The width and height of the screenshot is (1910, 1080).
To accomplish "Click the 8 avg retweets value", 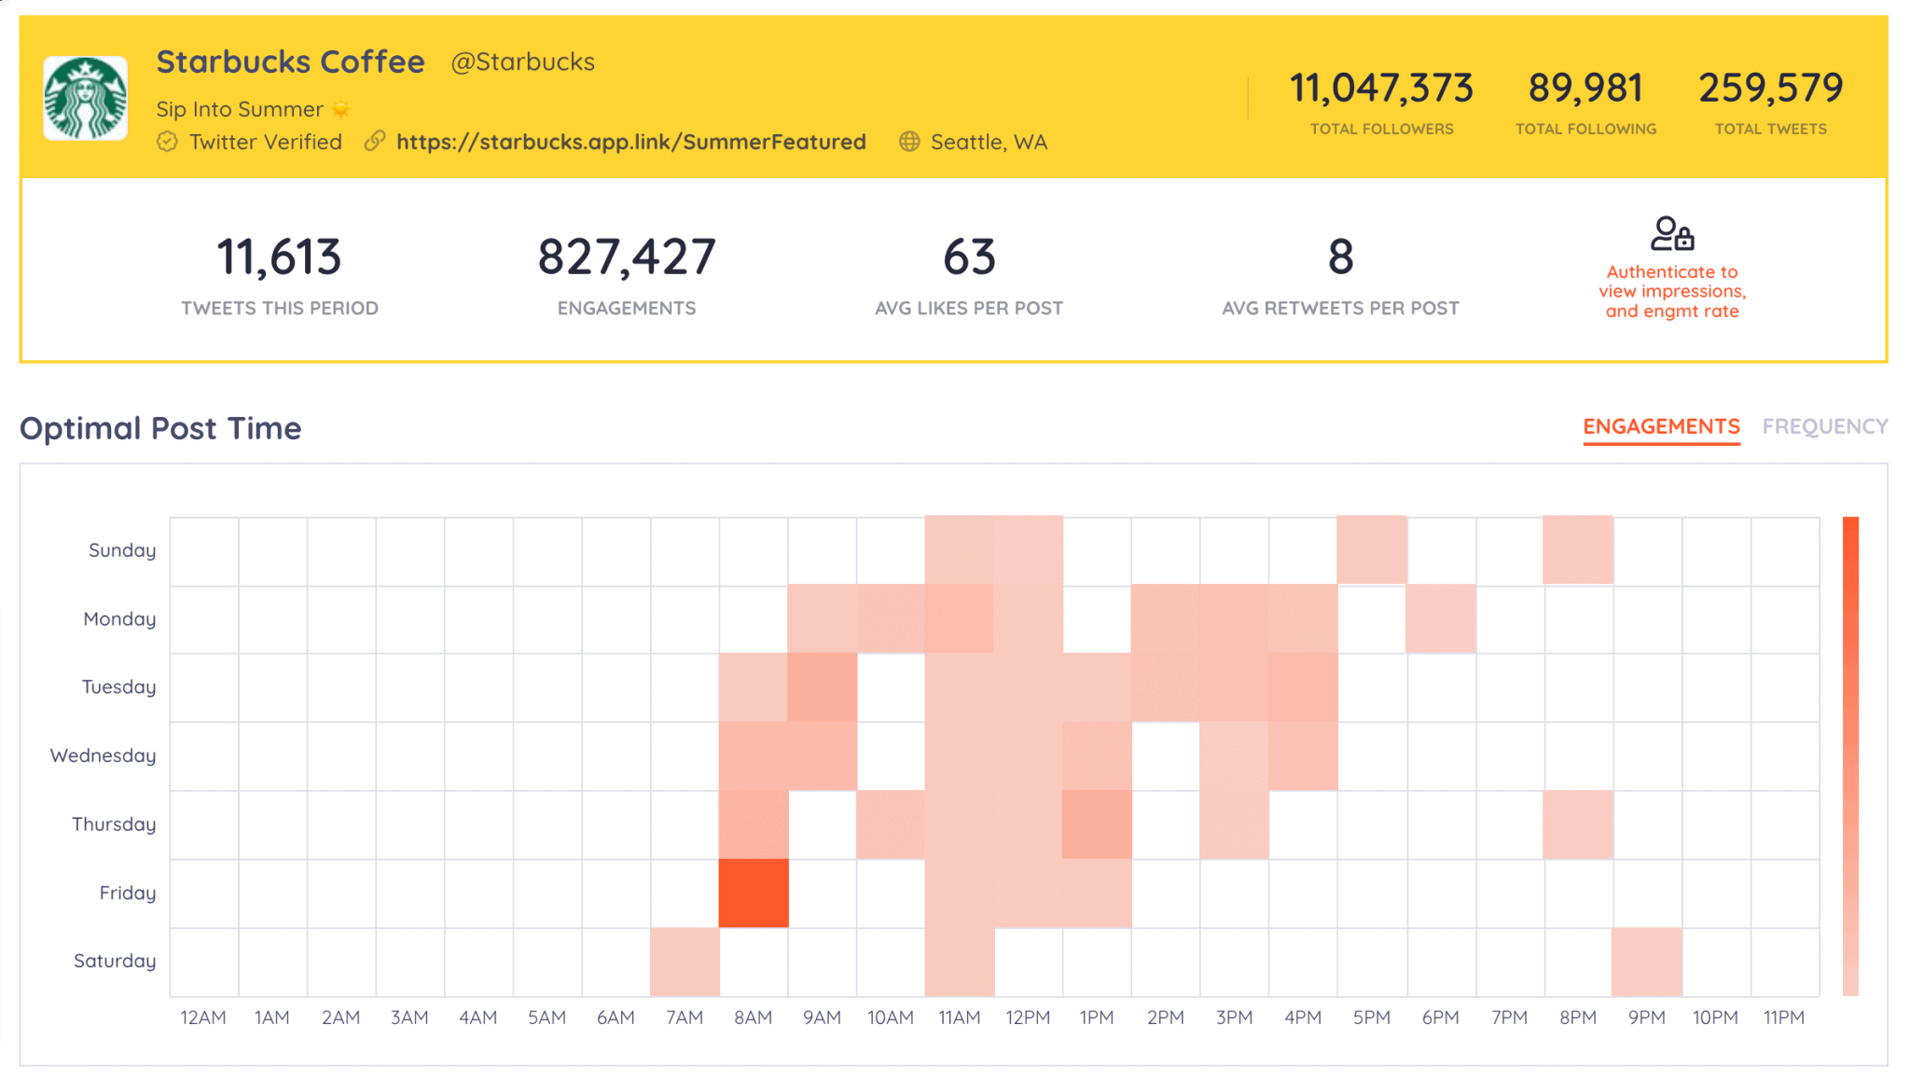I will tap(1340, 257).
